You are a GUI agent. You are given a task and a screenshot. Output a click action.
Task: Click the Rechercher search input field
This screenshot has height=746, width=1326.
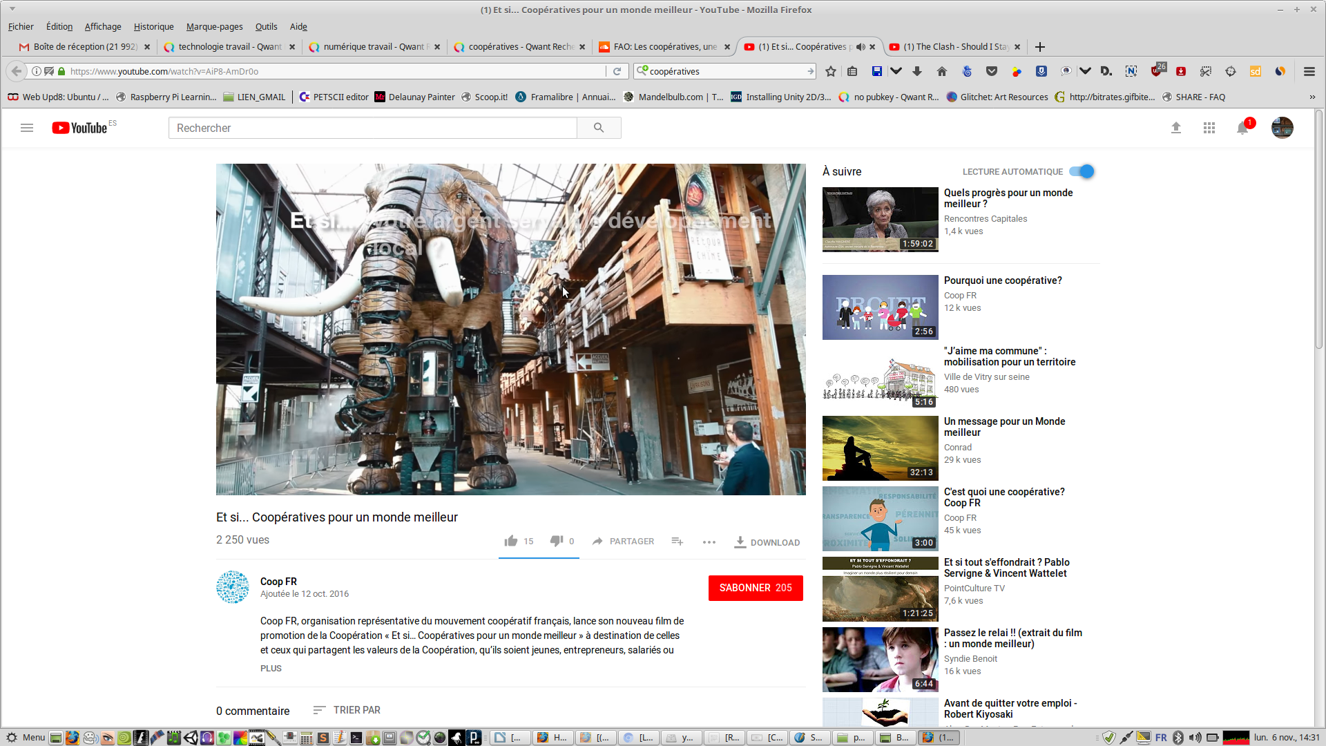pyautogui.click(x=372, y=128)
